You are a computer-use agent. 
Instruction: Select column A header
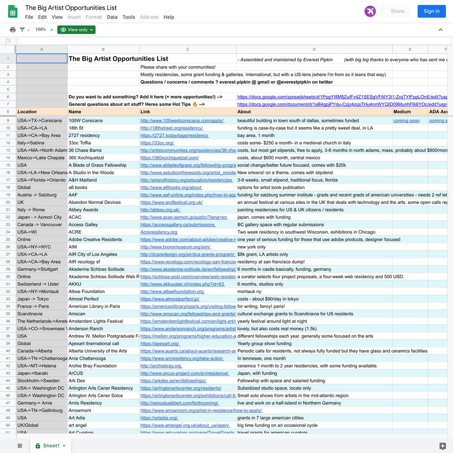click(x=42, y=49)
